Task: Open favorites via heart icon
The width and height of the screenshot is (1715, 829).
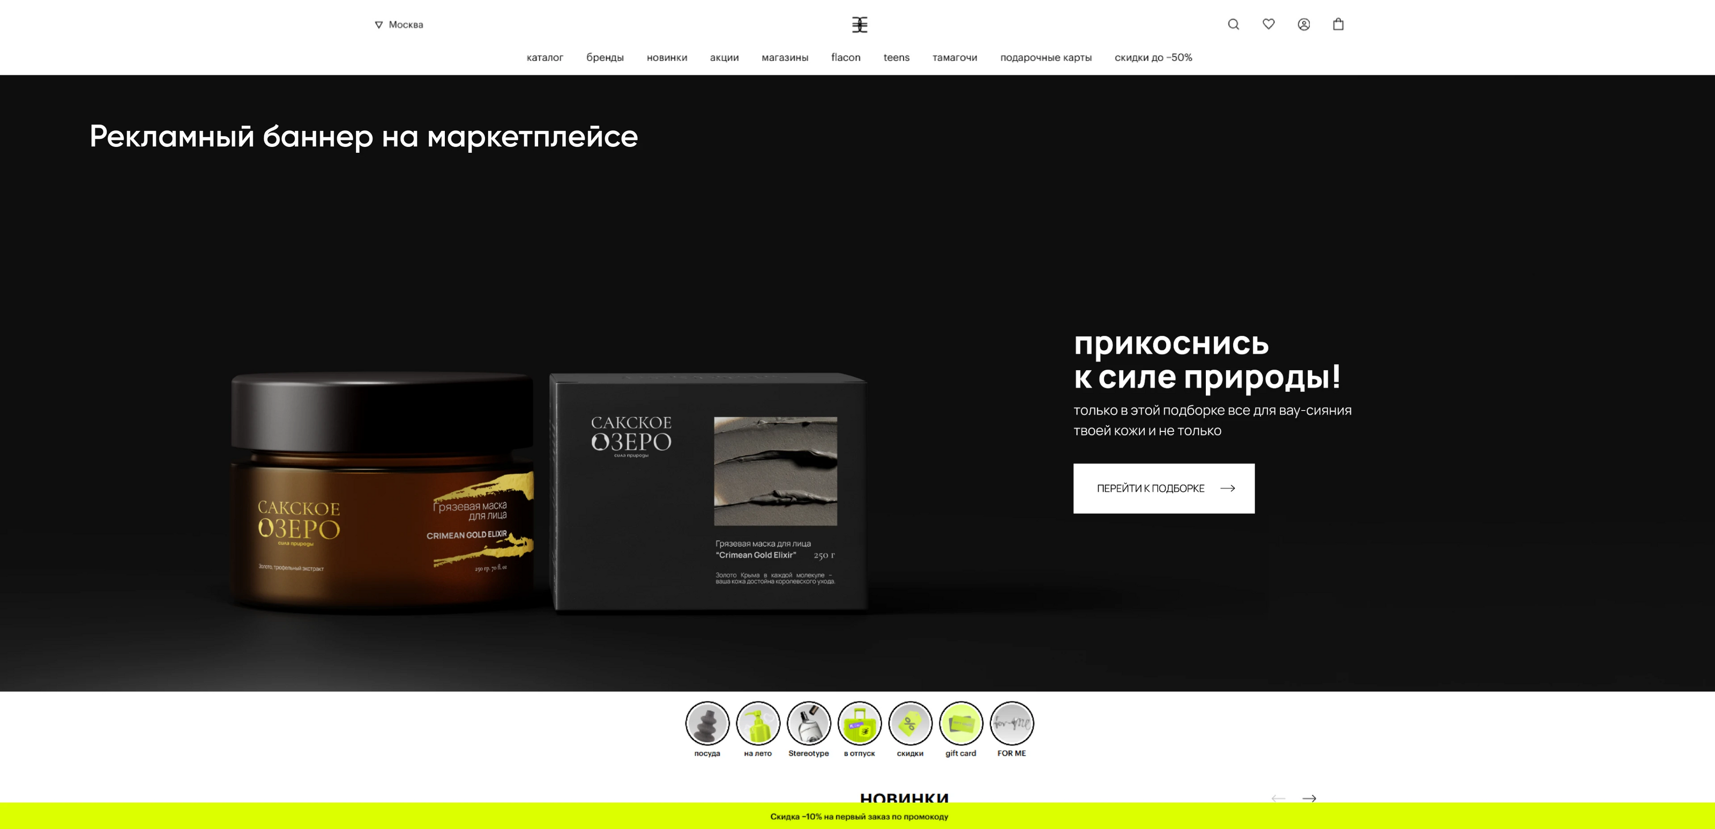Action: (1268, 24)
